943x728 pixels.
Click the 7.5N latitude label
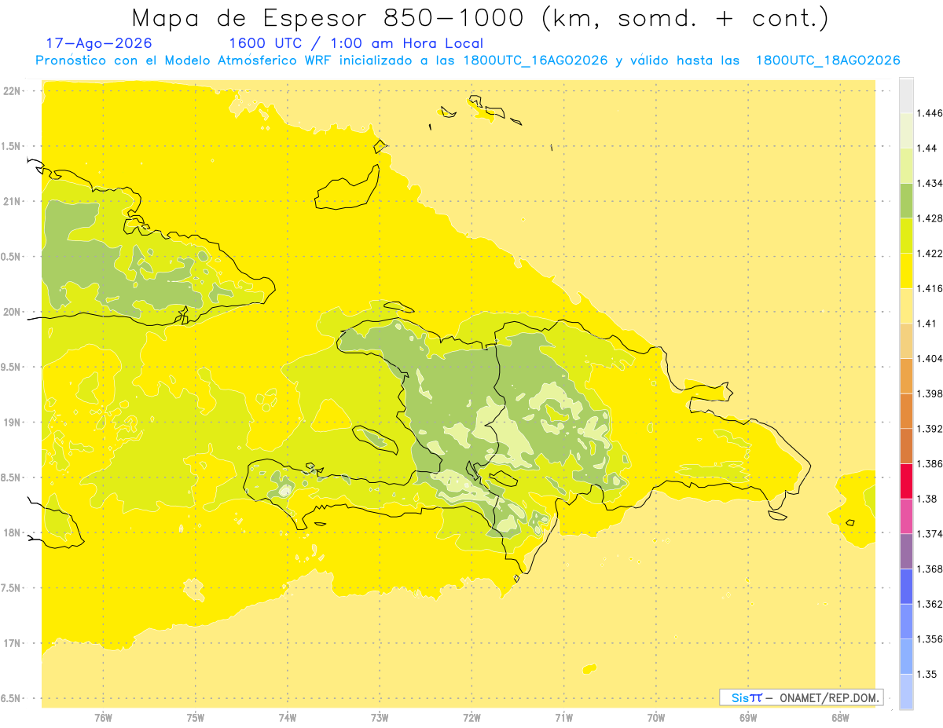12,588
